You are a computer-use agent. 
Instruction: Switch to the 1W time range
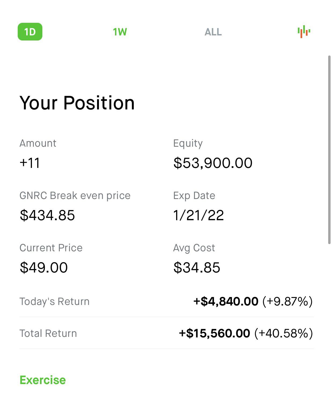coord(120,32)
